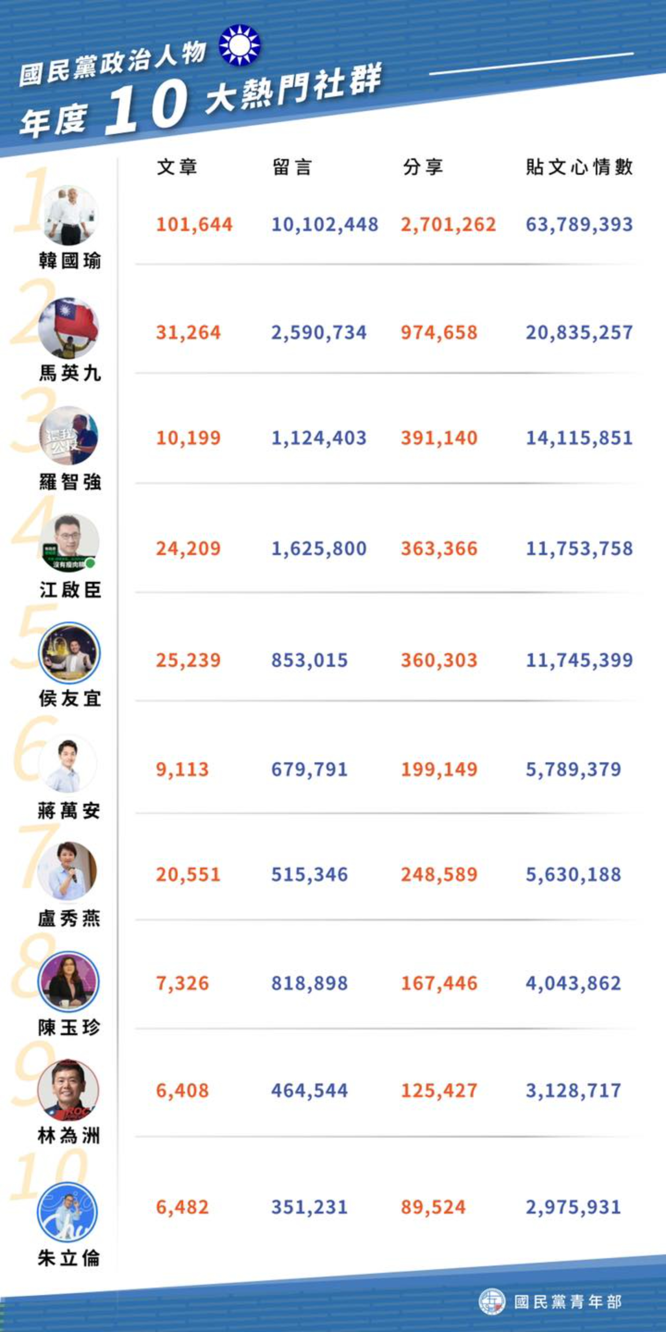Open 韓國瑜's profile picture

tap(70, 215)
